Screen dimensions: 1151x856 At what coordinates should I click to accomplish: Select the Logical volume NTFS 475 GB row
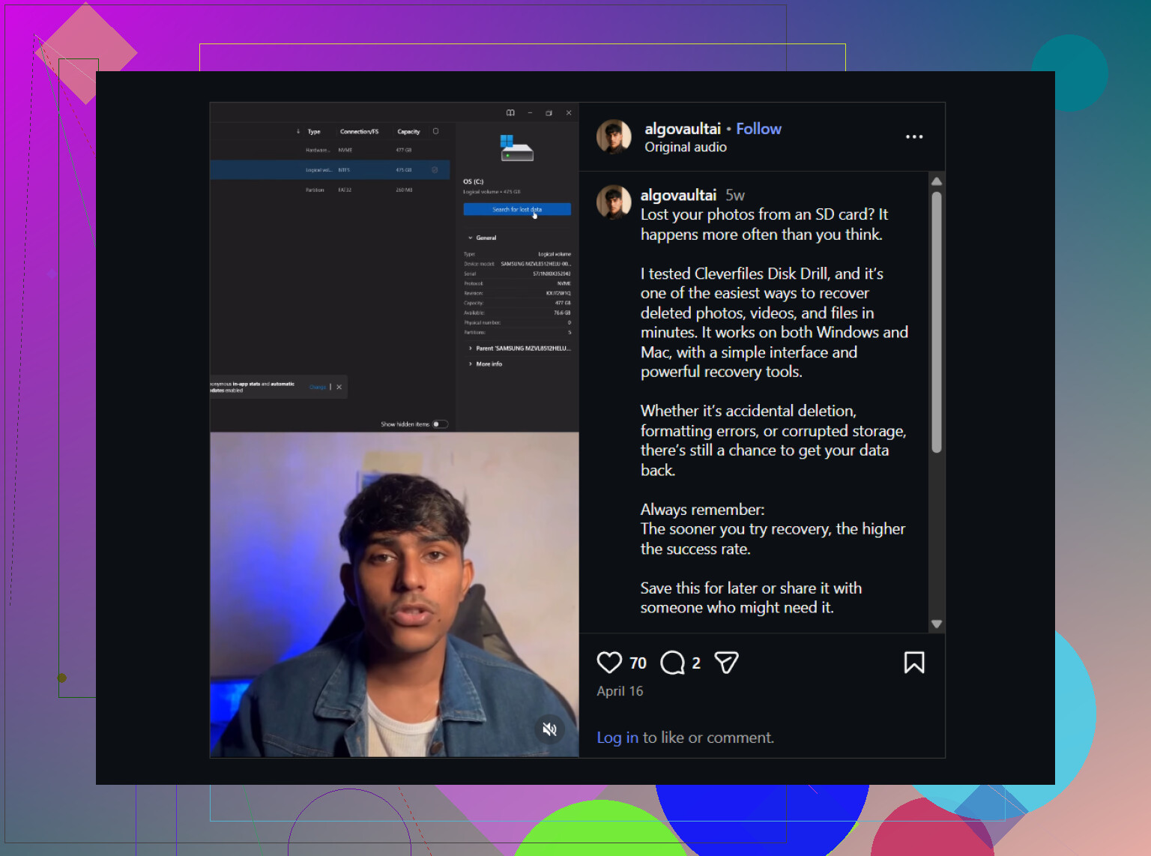pyautogui.click(x=330, y=170)
